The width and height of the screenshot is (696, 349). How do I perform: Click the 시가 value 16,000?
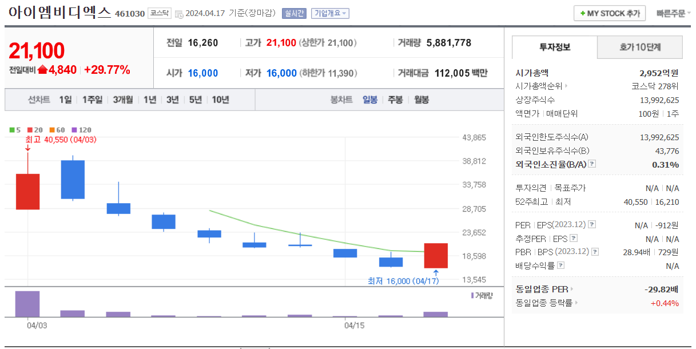pyautogui.click(x=203, y=73)
